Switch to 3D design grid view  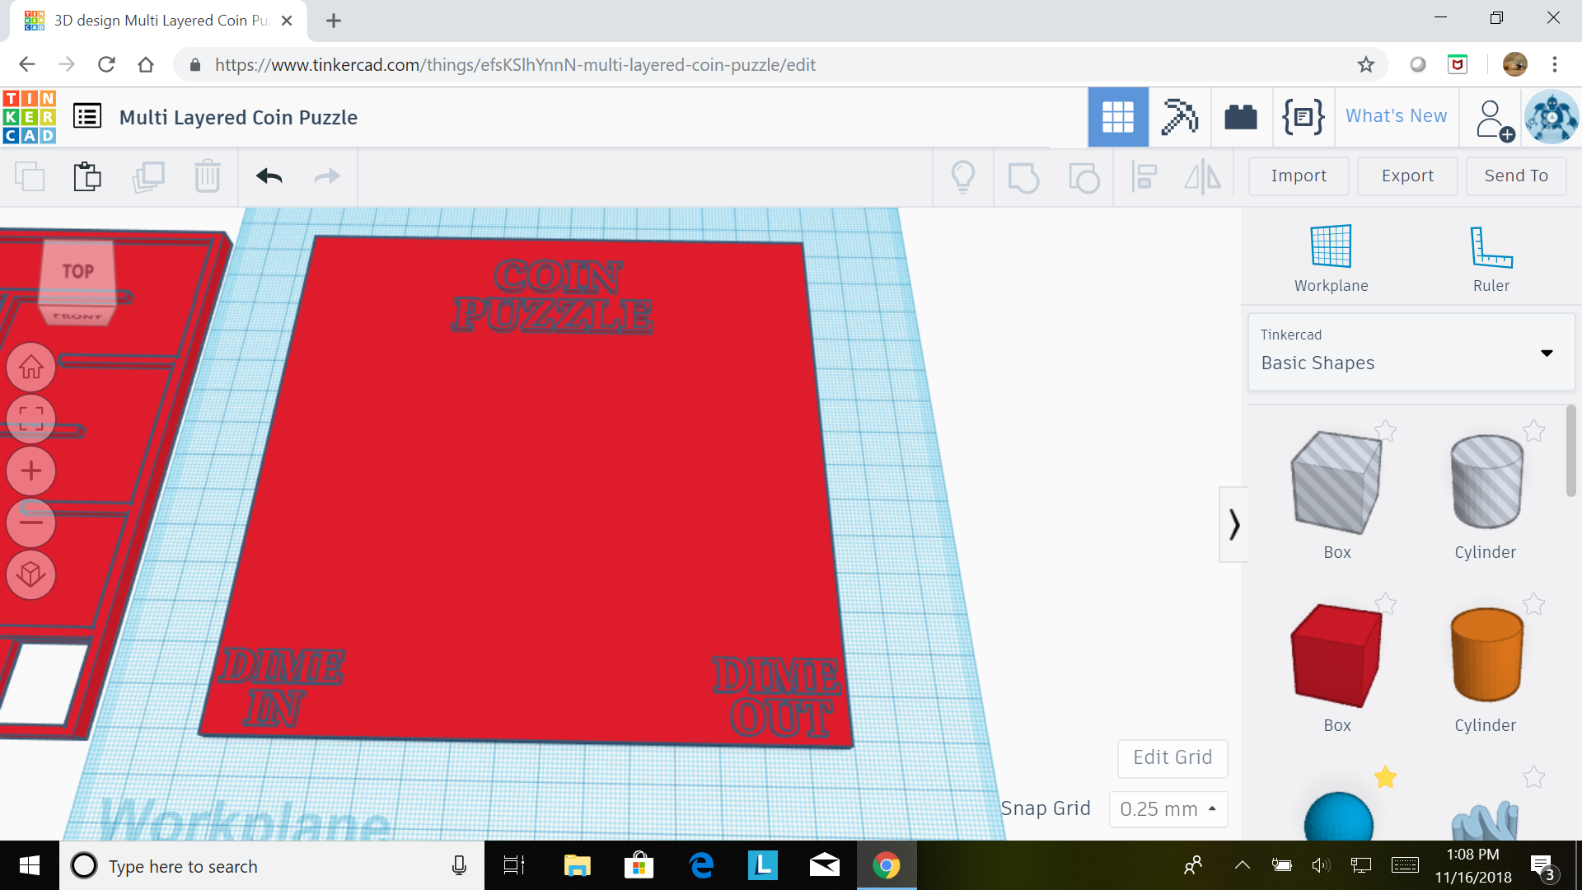[1117, 117]
